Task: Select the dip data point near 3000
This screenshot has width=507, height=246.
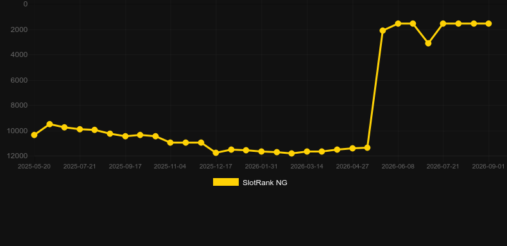Action: (428, 43)
